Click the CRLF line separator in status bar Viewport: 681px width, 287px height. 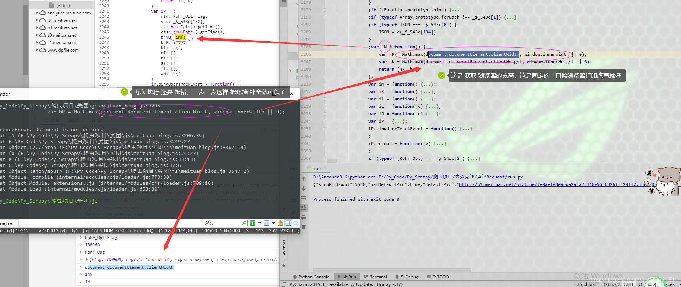629,284
